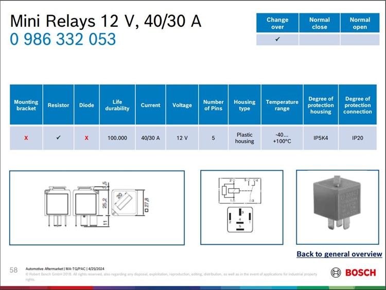The width and height of the screenshot is (386, 290).
Task: Click the Change over header cell
Action: [277, 23]
